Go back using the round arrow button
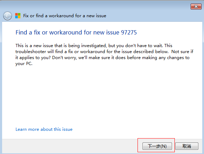This screenshot has width=204, height=154. point(7,16)
